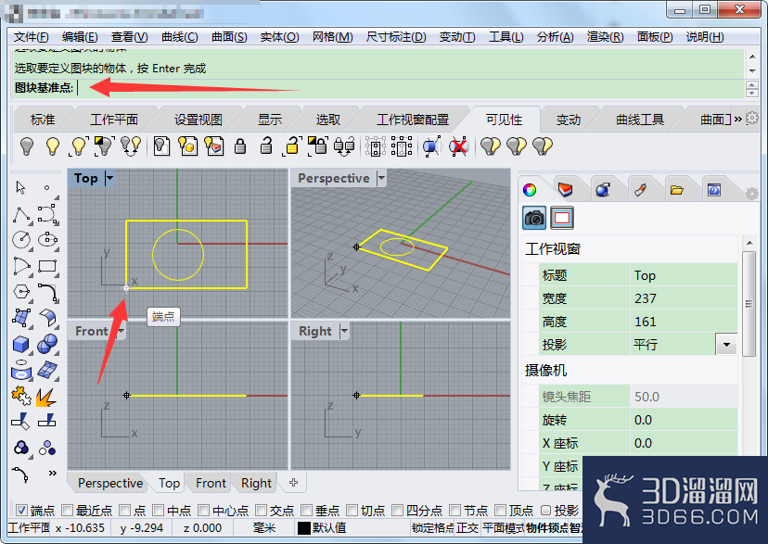Enable the 垂点 object snap checkbox
Screen dimensions: 768x544
307,511
